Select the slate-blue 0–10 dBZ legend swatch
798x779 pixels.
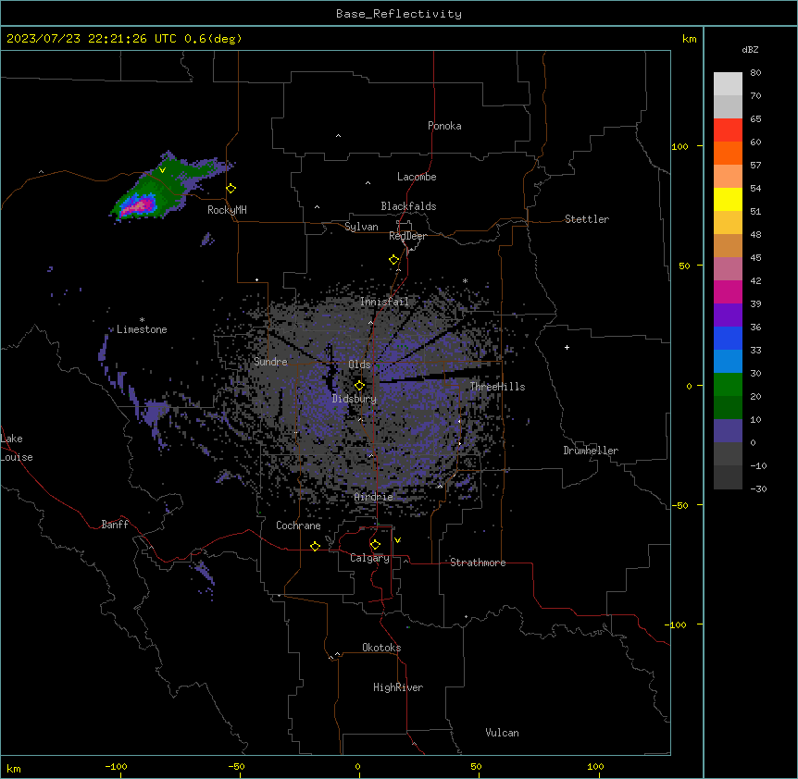(728, 431)
